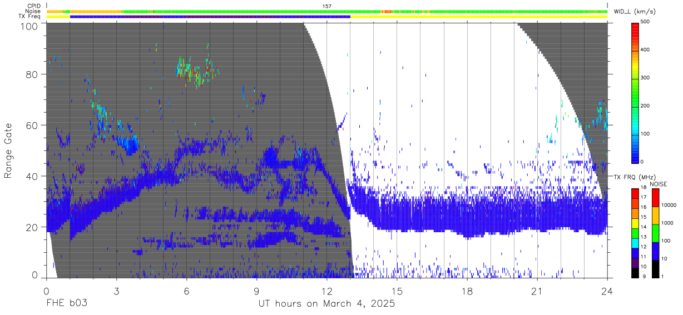Click the Range Gate axis title
Screen dimensions: 683x315
coord(8,151)
